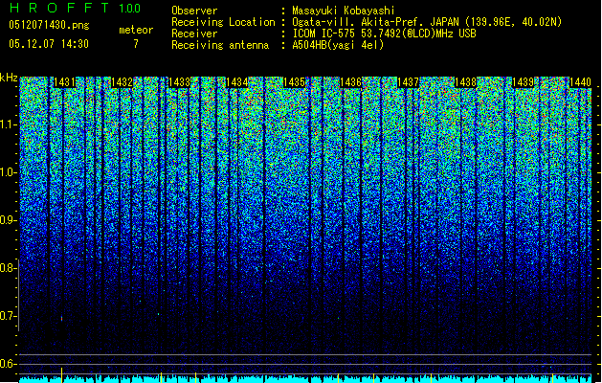Click the 1434 time marker

[x=237, y=82]
